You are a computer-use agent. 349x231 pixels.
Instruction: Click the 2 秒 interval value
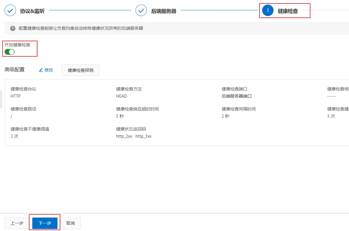(226, 116)
